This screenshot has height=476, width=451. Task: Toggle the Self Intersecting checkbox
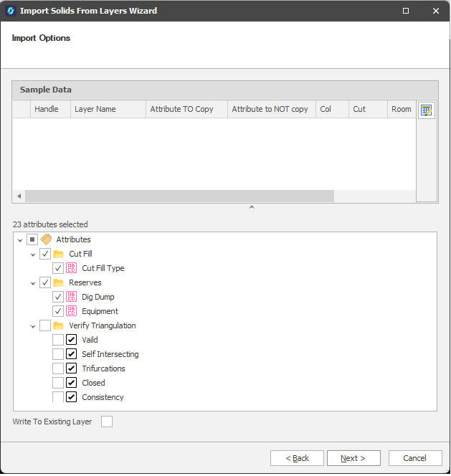[x=58, y=354]
